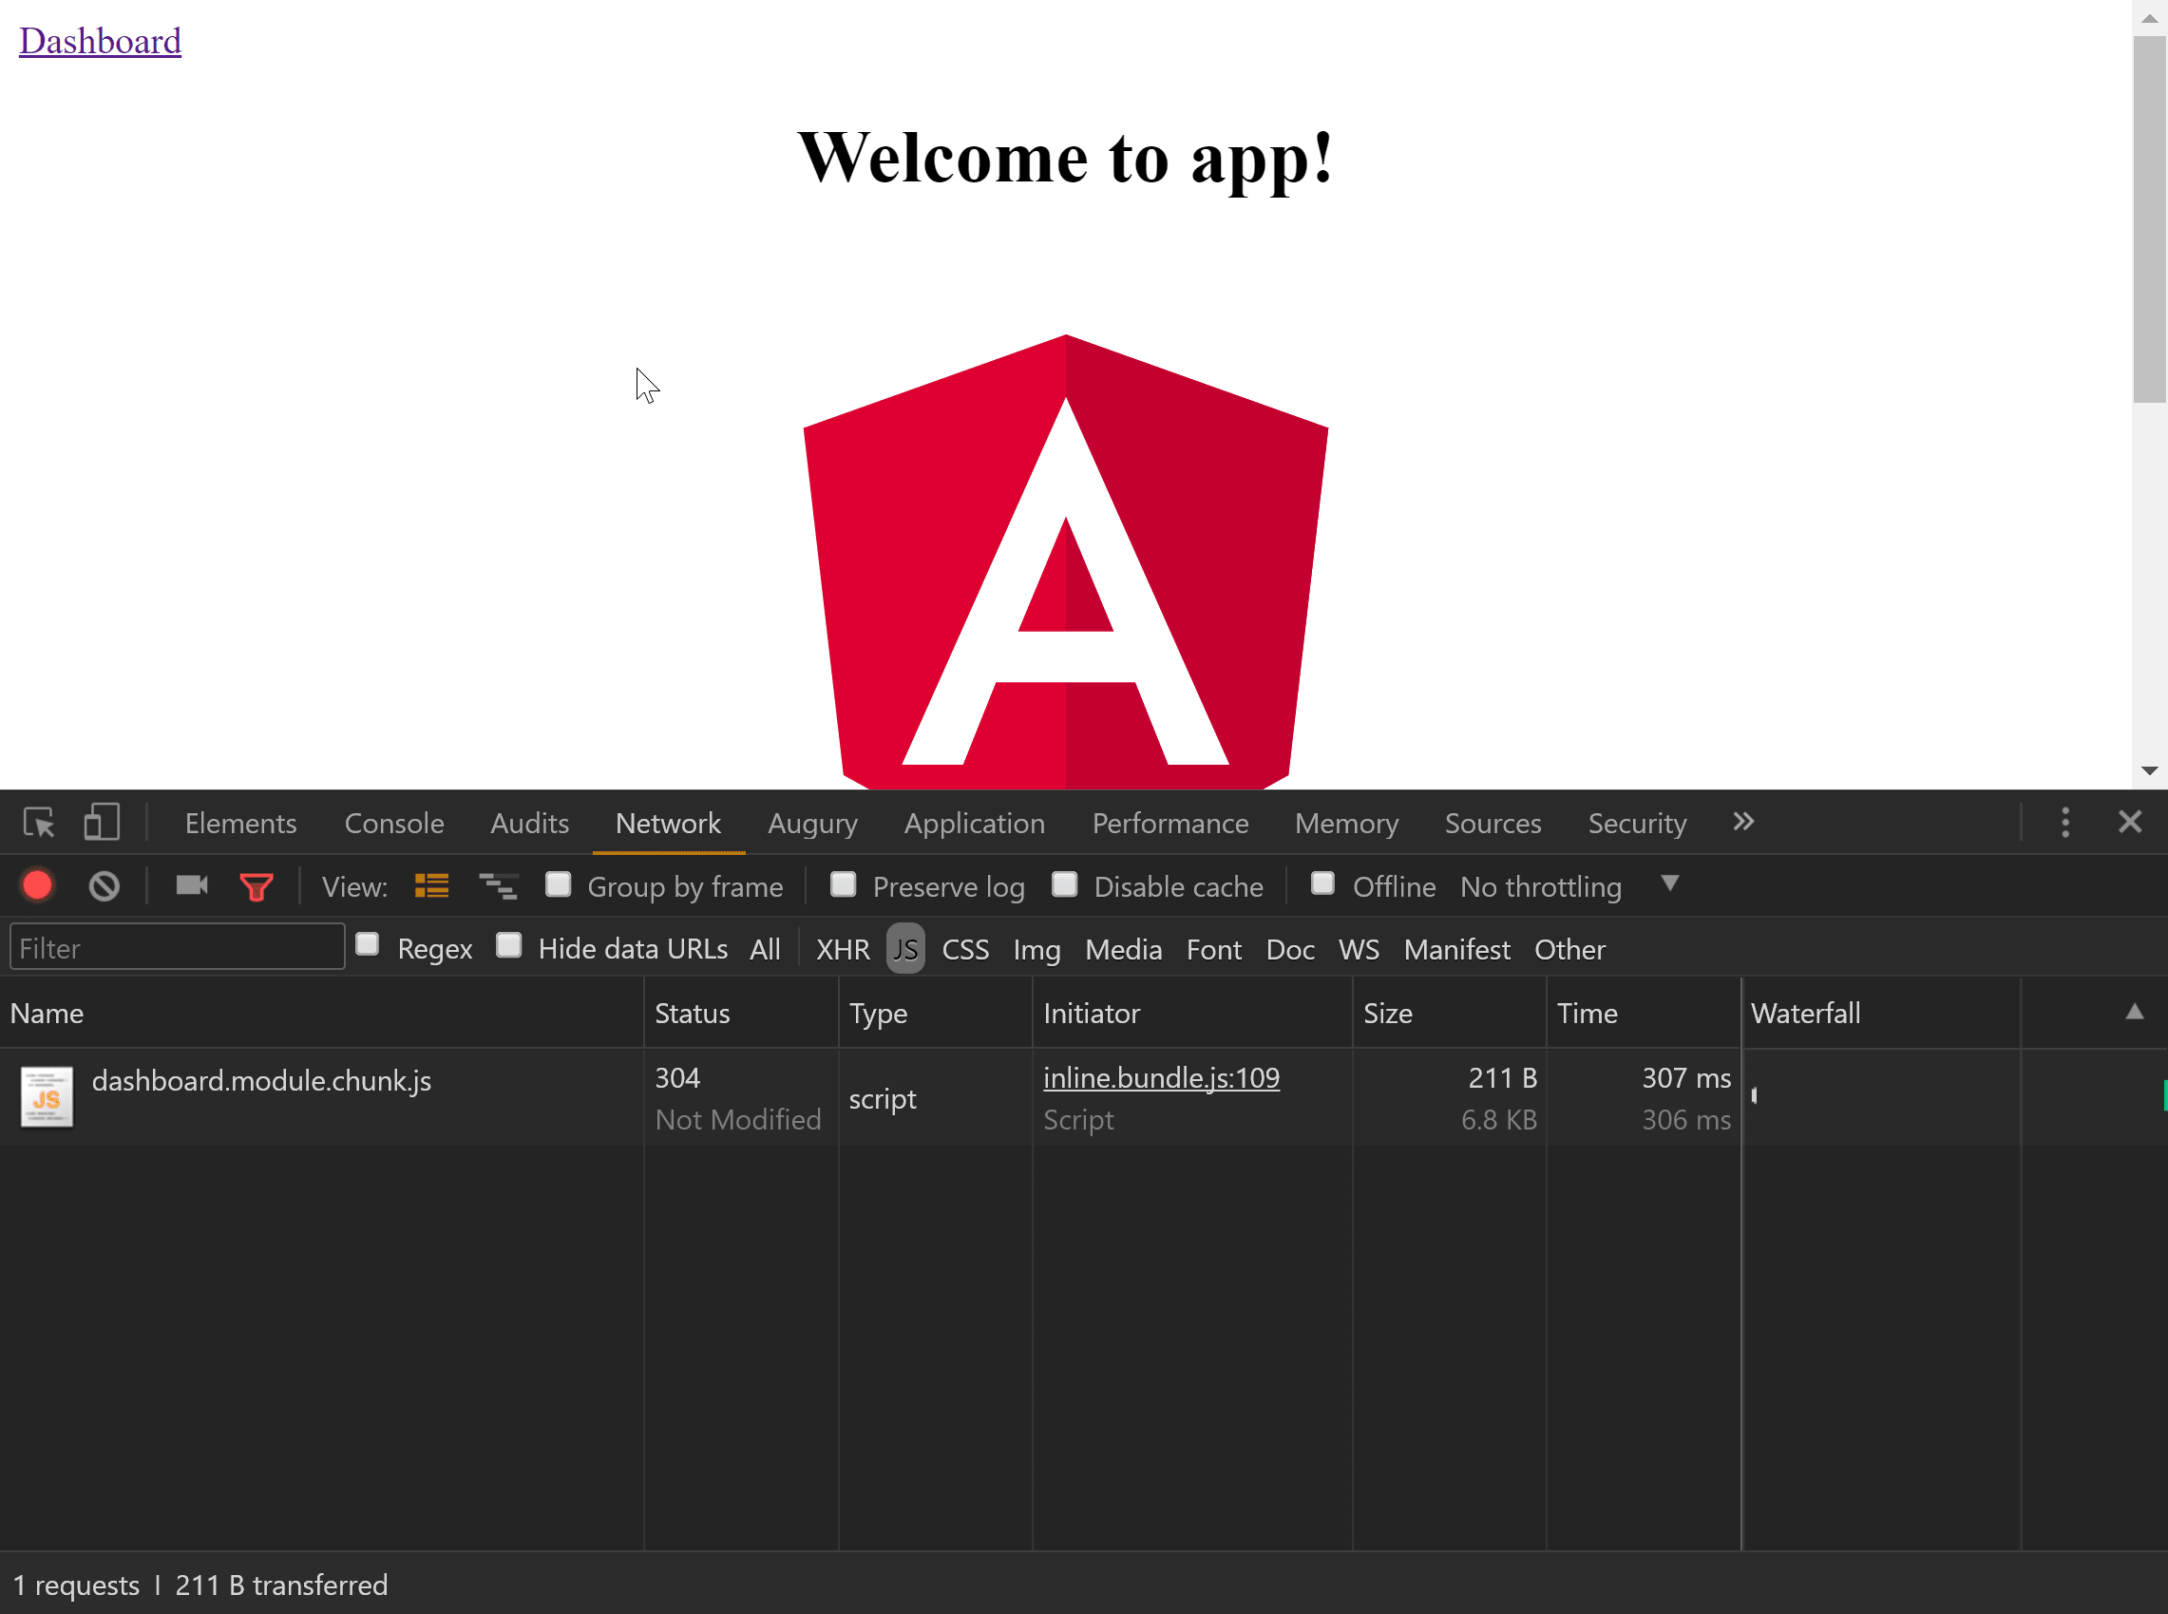Enable Group by frame checkbox
Screen dimensions: 2168x1614
point(558,885)
